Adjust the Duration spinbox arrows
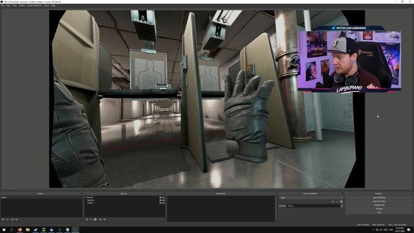 pyautogui.click(x=342, y=206)
